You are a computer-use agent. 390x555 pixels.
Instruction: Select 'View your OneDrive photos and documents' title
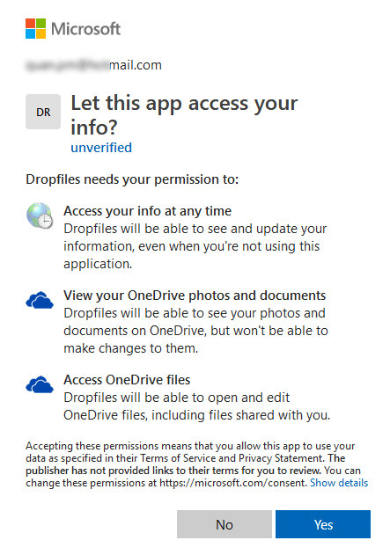tap(195, 296)
